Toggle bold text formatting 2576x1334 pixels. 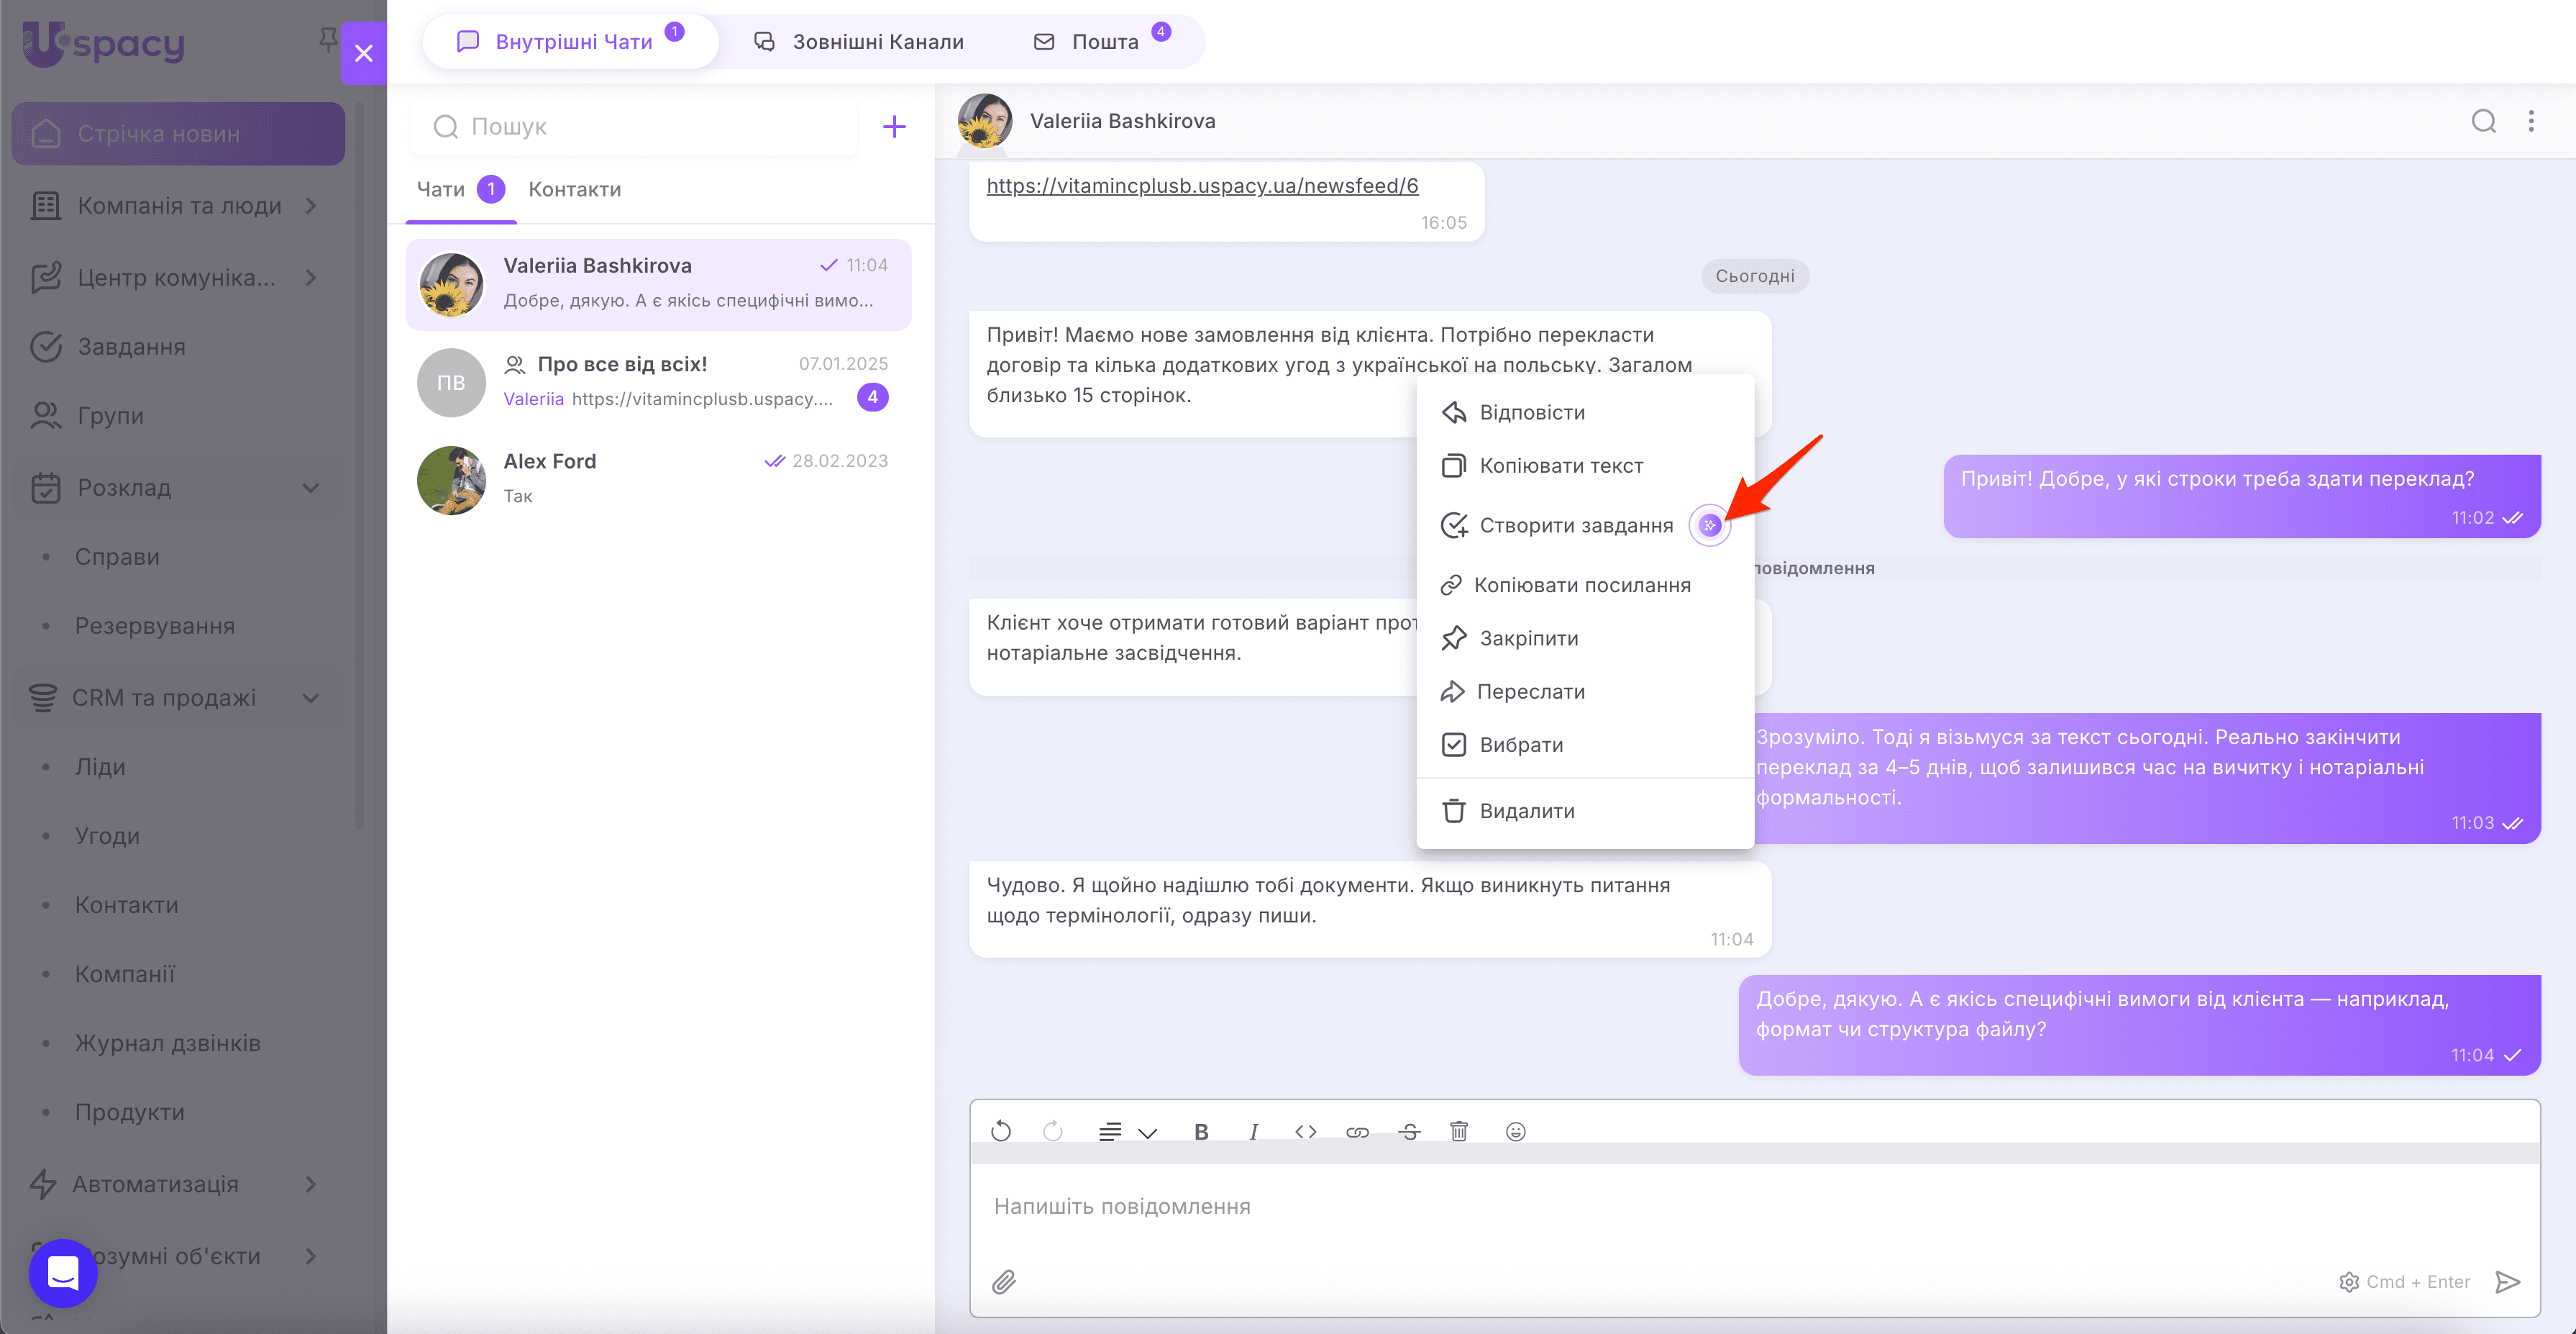tap(1201, 1132)
